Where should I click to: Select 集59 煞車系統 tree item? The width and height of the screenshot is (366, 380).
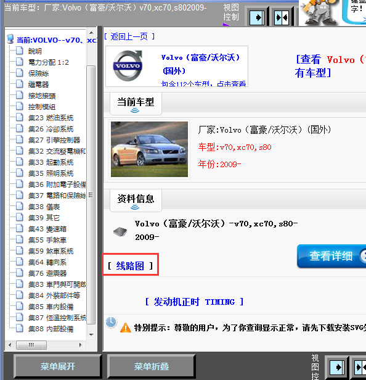51,251
